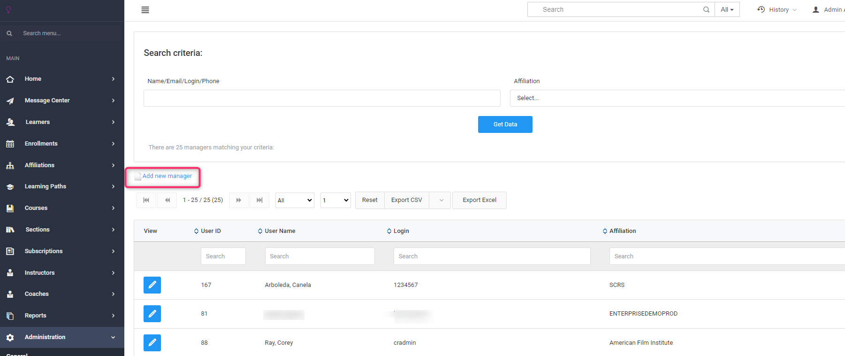The height and width of the screenshot is (356, 845).
Task: Click the hamburger menu toggle icon
Action: point(145,10)
